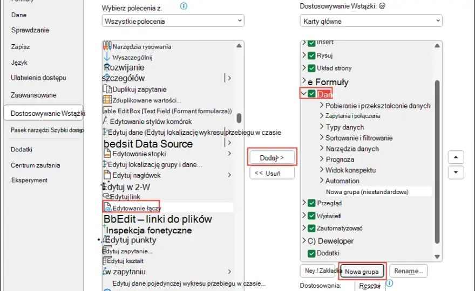Image resolution: width=475 pixels, height=291 pixels.
Task: Open the Wszystkie polecenia dropdown
Action: [173, 21]
